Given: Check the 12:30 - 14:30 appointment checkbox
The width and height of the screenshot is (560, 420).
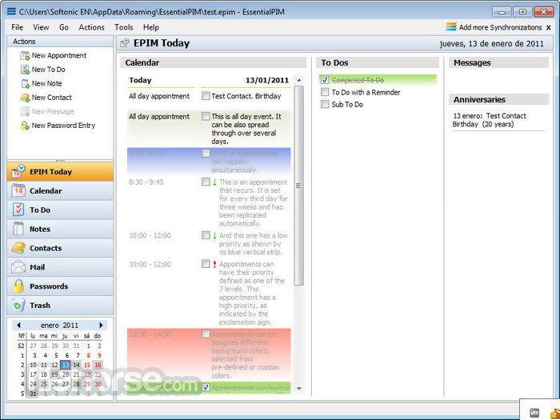Looking at the screenshot, I should (x=206, y=334).
